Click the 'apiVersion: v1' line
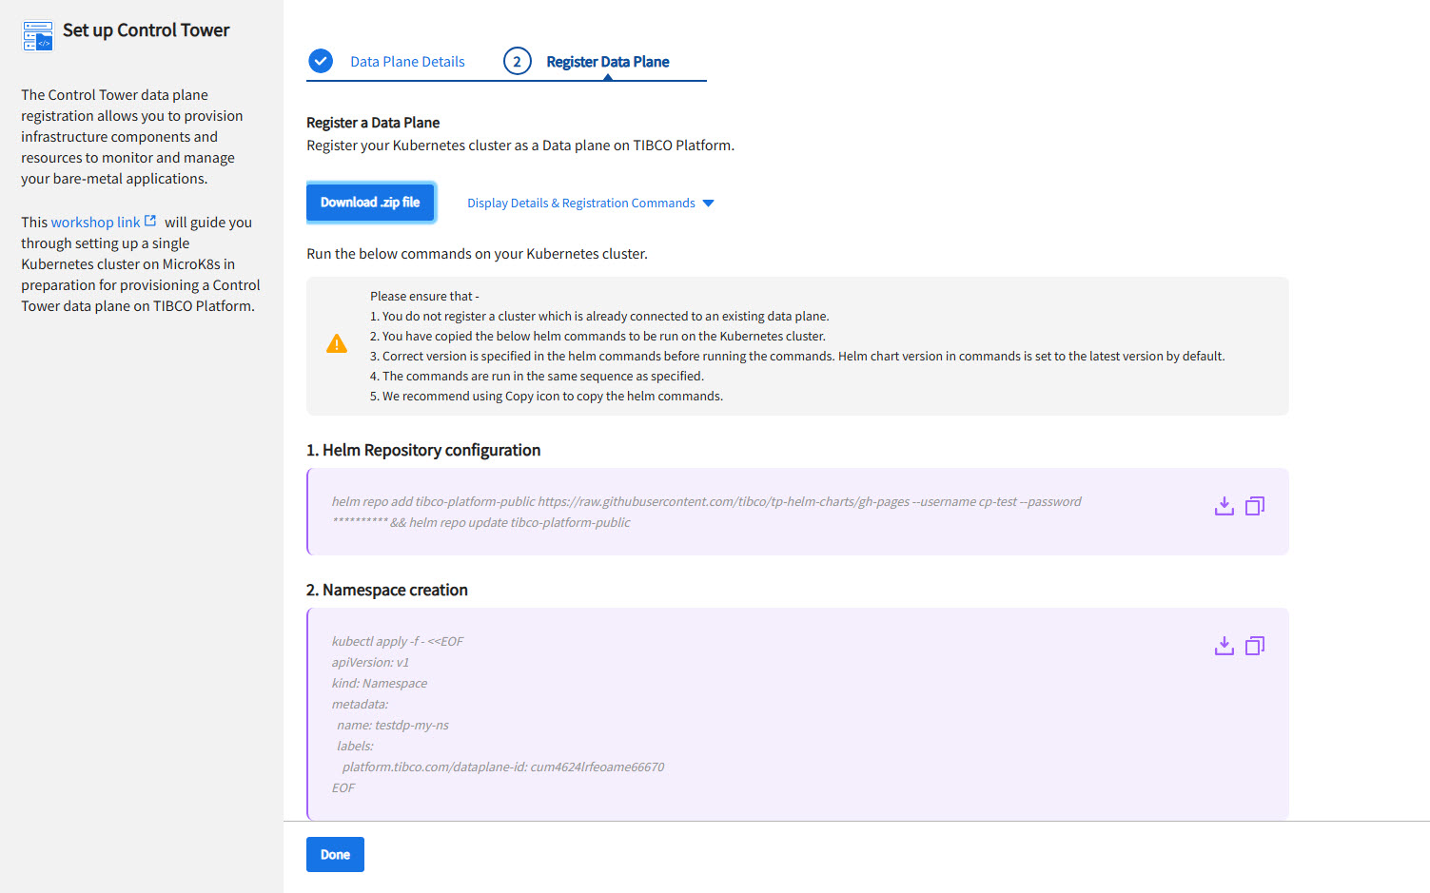Screen dimensions: 1430x893 tap(370, 662)
